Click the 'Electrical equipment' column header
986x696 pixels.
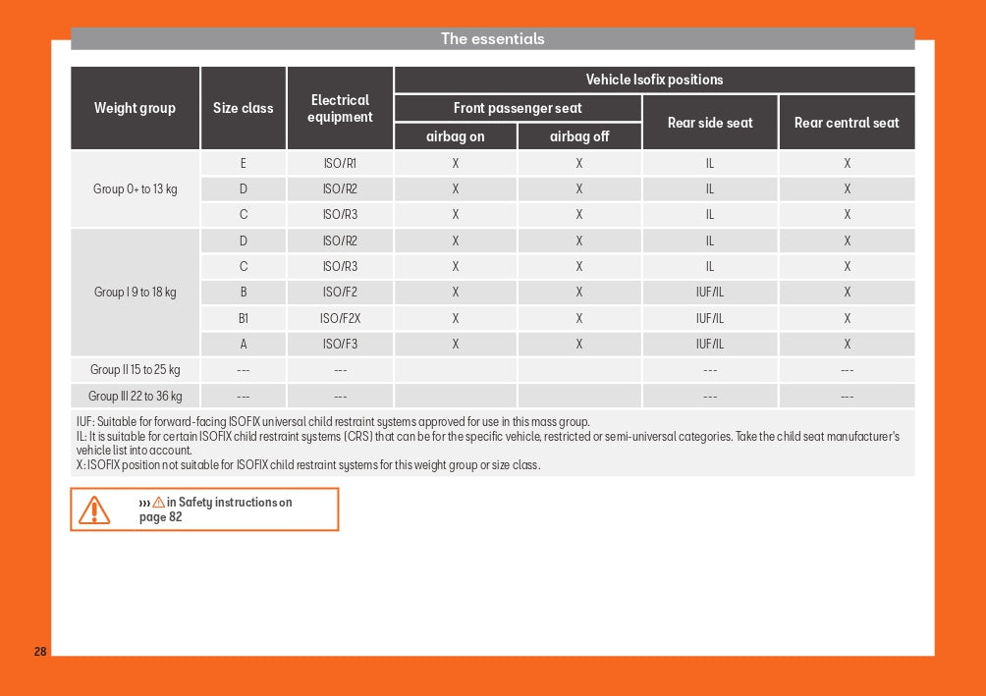tap(340, 108)
